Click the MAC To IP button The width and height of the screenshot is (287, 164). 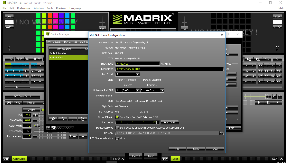170,122
